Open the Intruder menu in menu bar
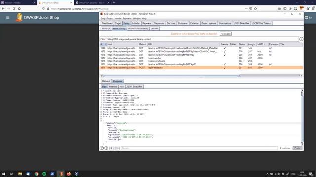Viewport: 316px width, 177px height. [118, 19]
